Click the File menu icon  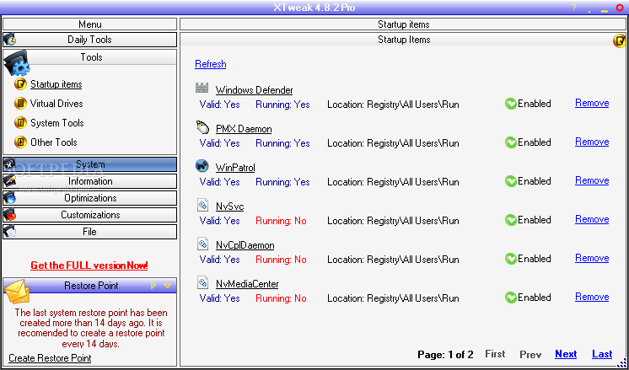pos(9,232)
